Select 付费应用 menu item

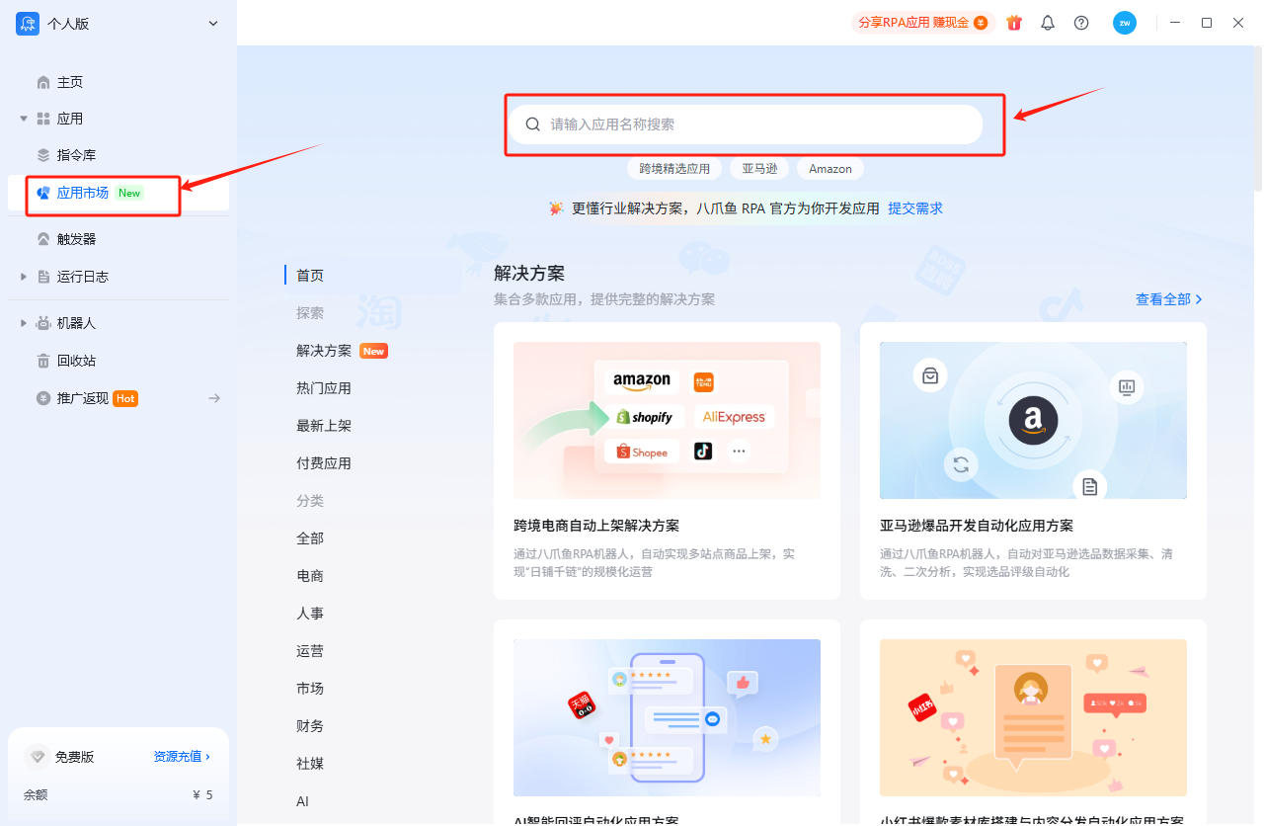click(324, 463)
